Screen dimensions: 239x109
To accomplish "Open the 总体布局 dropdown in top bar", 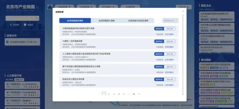I will click(64, 7).
